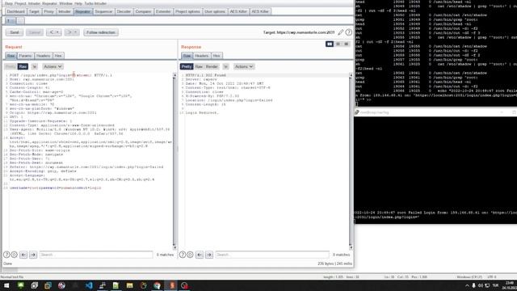Click response viewer vertical scrollbar
Viewport: 517px width, 291px height.
point(351,162)
